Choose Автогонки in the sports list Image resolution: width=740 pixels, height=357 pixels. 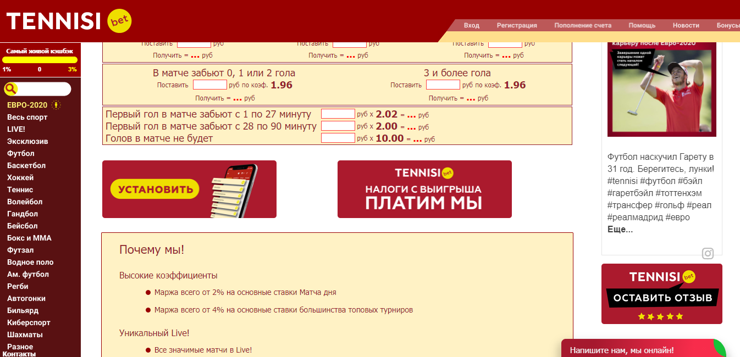(x=26, y=298)
